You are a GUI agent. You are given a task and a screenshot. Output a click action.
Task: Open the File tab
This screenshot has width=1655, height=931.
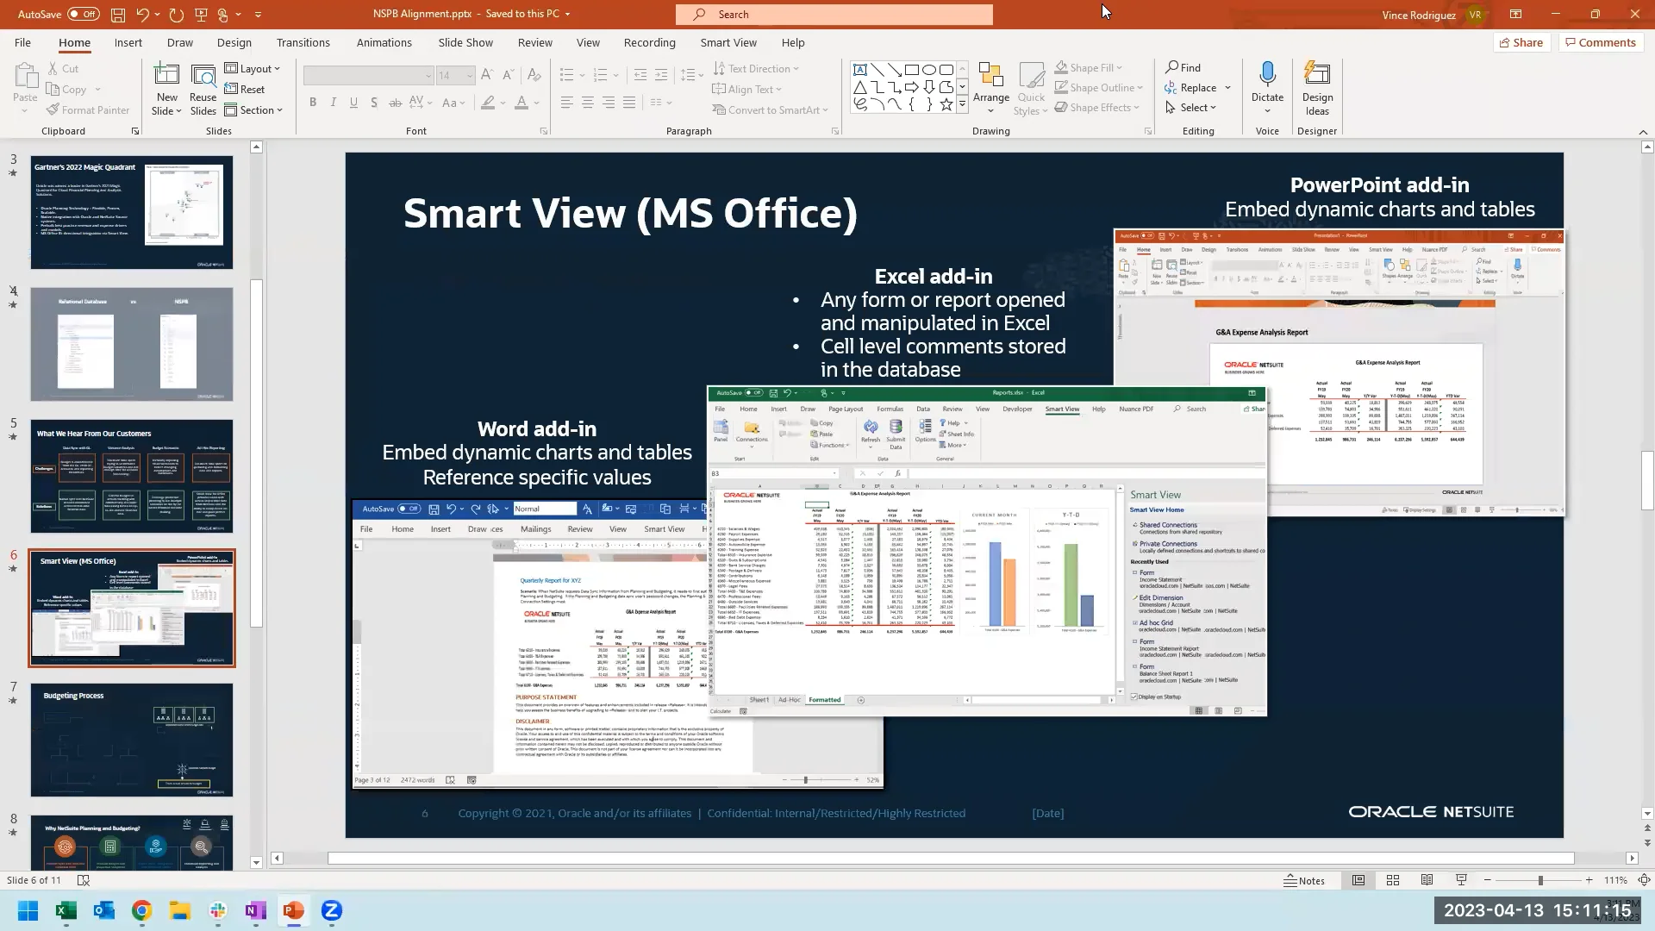(22, 42)
